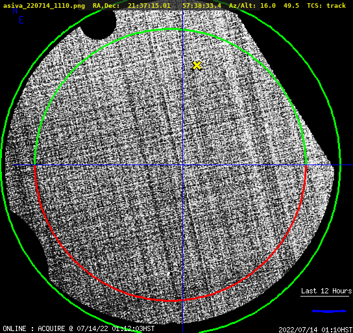The width and height of the screenshot is (353, 333).
Task: Click the yellow X telescope pointing marker
Action: (x=197, y=66)
